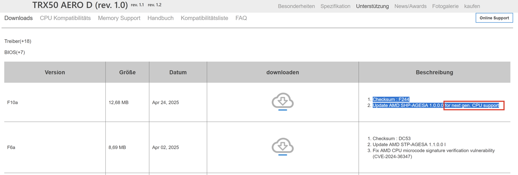Open Besonderheiten in top navigation

296,6
